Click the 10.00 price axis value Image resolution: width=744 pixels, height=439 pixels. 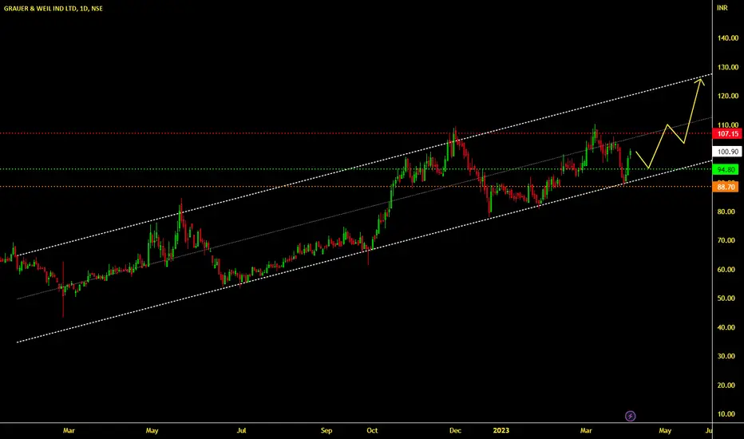tap(726, 413)
